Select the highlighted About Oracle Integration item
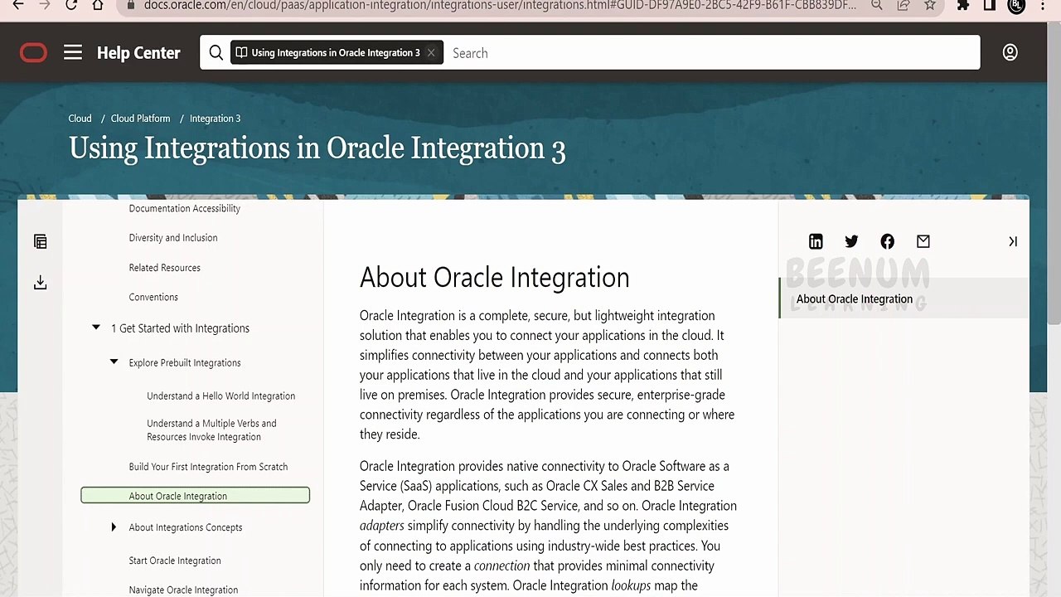 tap(195, 496)
